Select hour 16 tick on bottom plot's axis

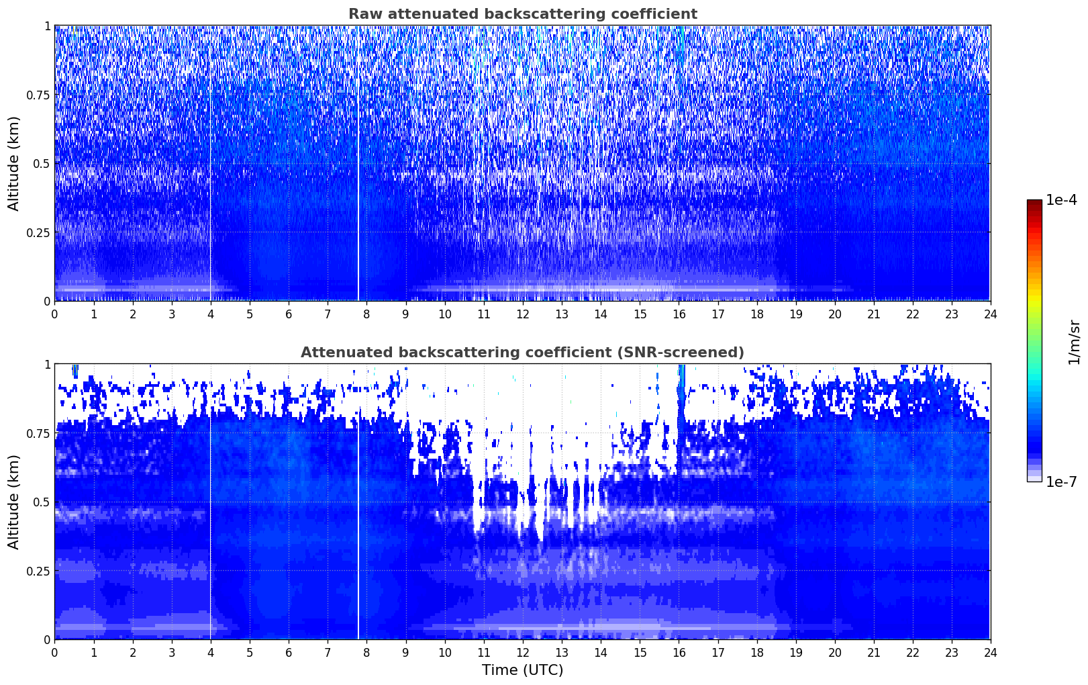[x=679, y=652]
